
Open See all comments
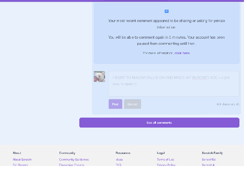(159, 122)
